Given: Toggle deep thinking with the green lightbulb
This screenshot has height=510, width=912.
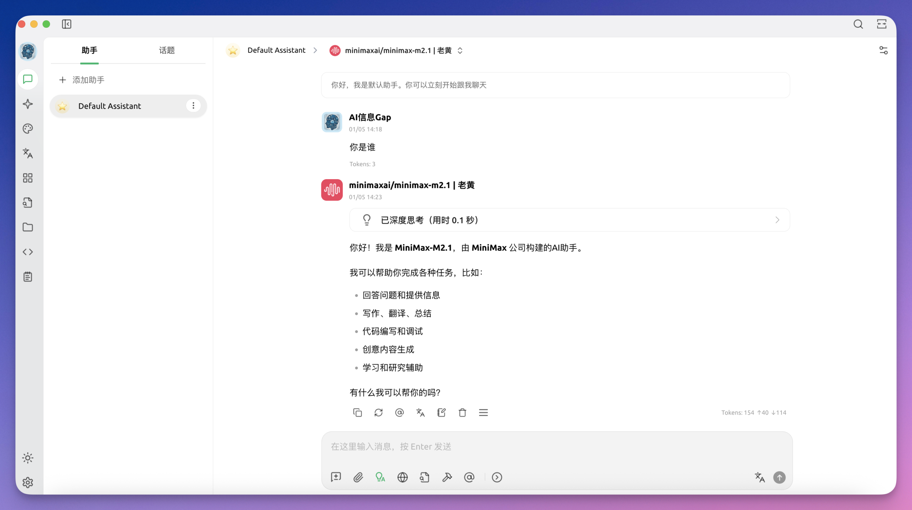Looking at the screenshot, I should (x=380, y=477).
